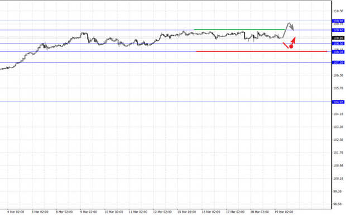This screenshot has height=215, width=346.
Task: Click the 109.40 blue price label
Action: click(338, 30)
